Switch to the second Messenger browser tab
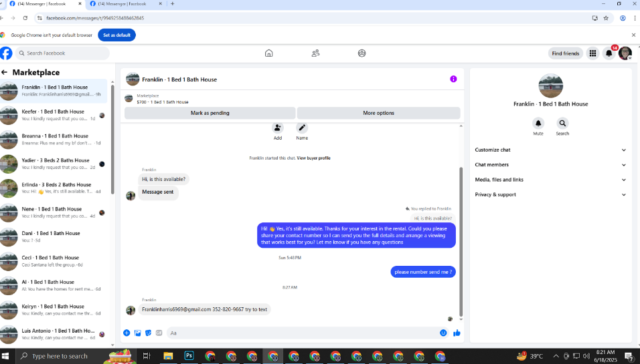This screenshot has width=640, height=364. [126, 4]
